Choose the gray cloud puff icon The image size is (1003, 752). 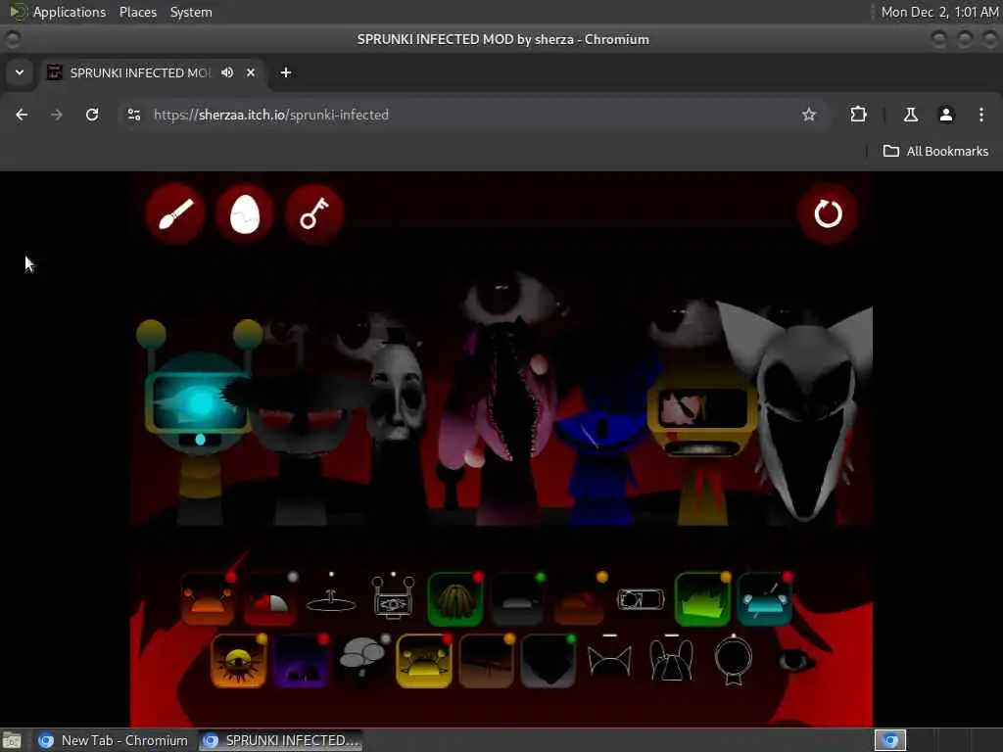click(362, 659)
